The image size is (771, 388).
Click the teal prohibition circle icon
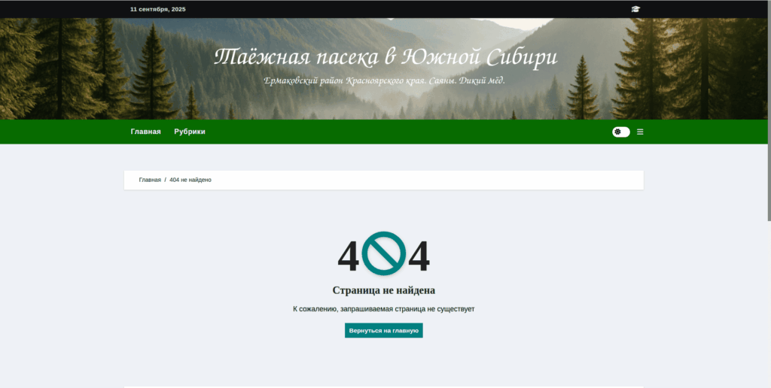(x=384, y=253)
